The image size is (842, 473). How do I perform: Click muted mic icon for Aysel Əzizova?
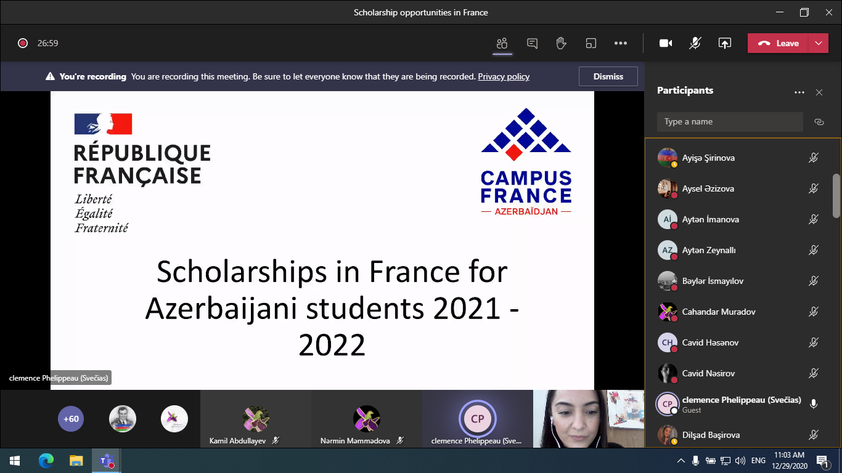coord(814,188)
